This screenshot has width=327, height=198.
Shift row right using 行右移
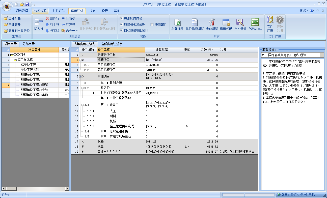coord(68,18)
